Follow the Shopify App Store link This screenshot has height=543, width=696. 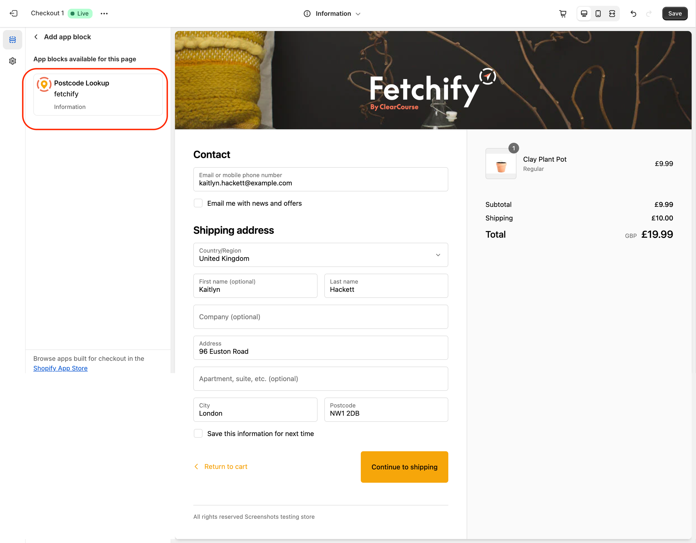(60, 368)
